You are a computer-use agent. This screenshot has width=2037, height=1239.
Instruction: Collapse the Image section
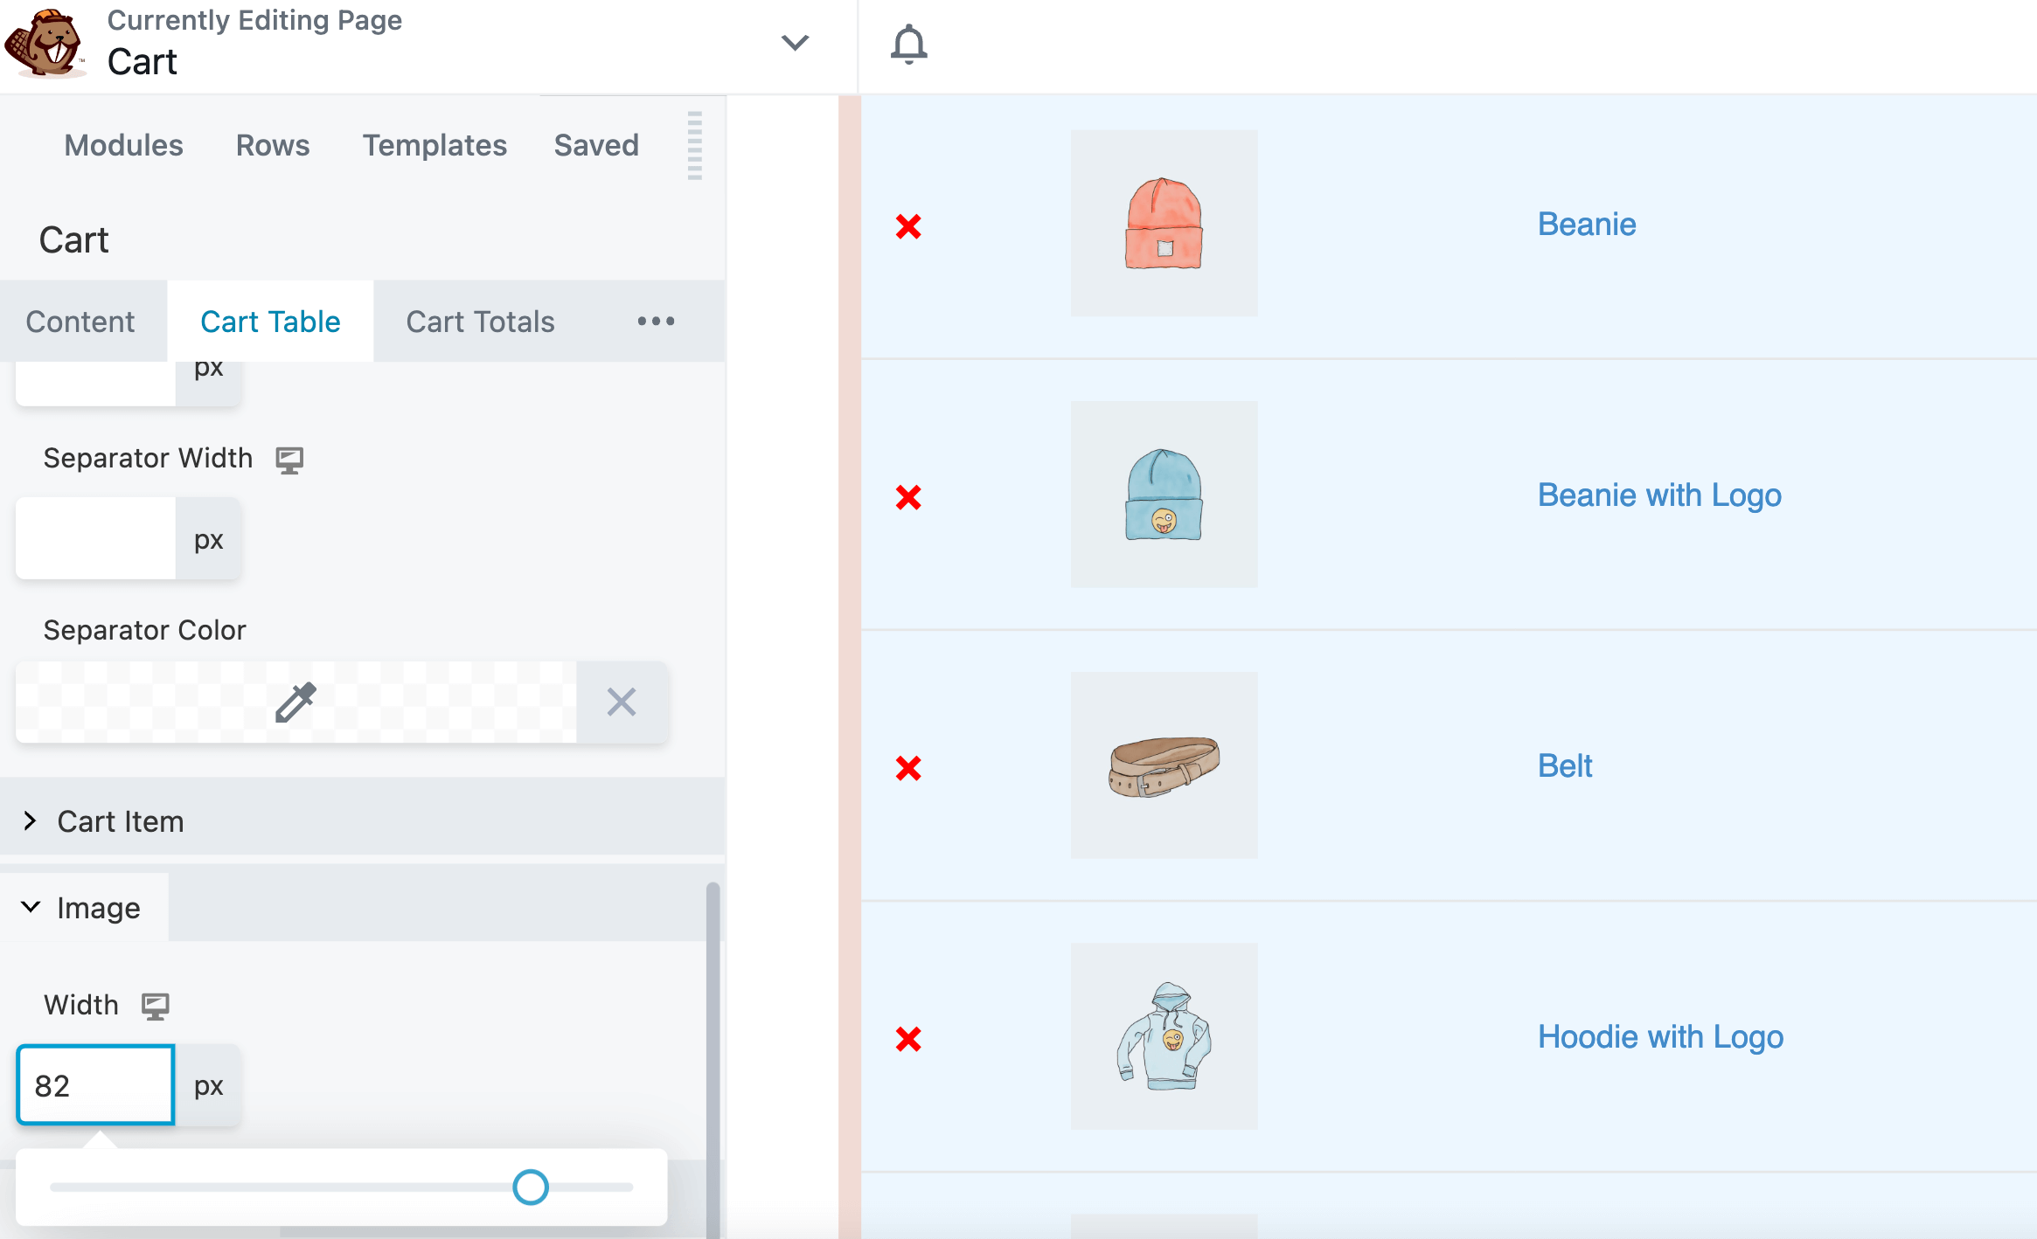tap(29, 908)
